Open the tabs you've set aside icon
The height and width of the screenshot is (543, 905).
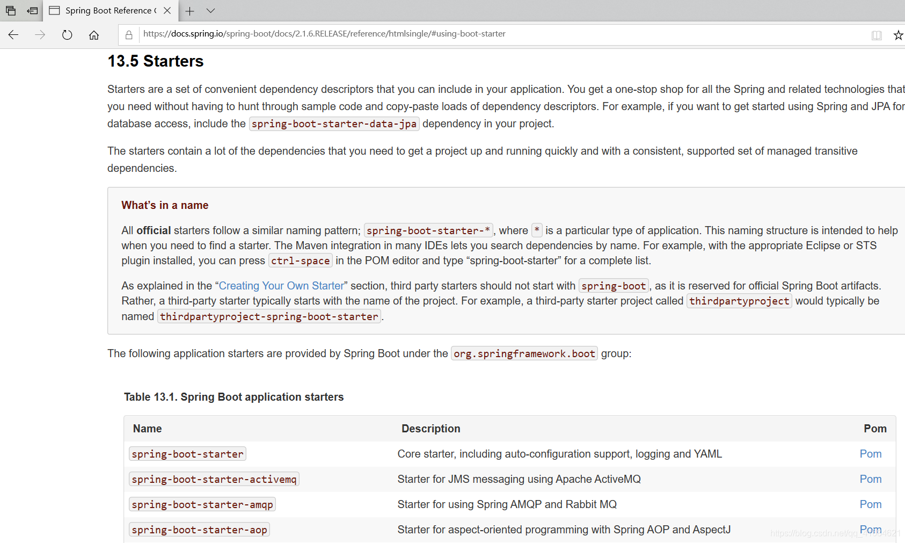tap(11, 11)
